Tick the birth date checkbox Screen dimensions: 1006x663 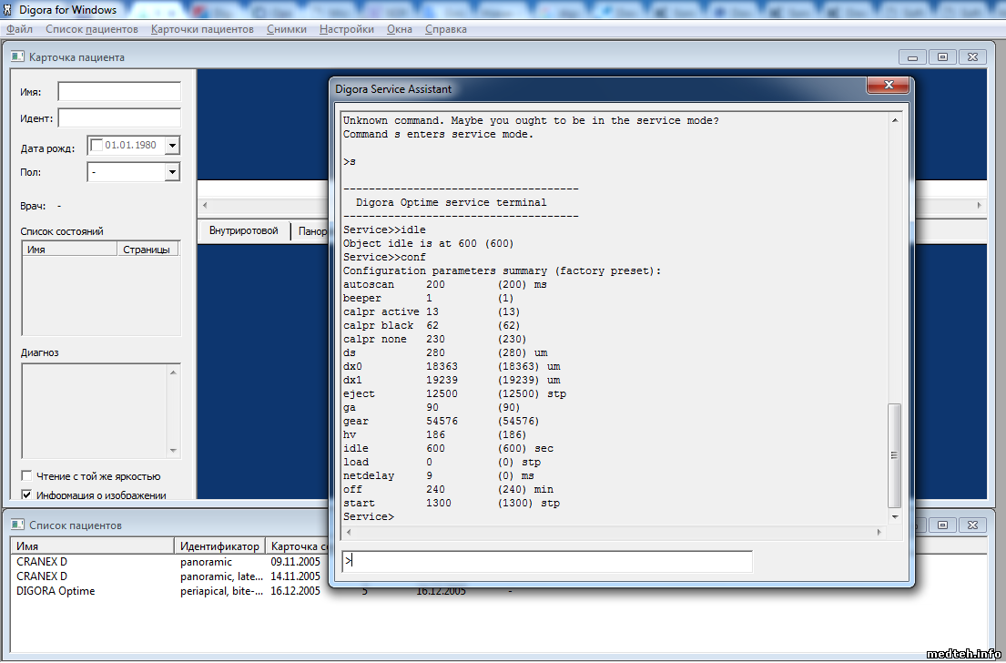(97, 146)
